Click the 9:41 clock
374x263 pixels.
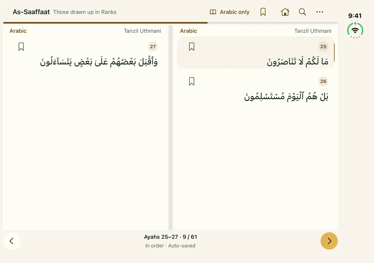pos(355,16)
